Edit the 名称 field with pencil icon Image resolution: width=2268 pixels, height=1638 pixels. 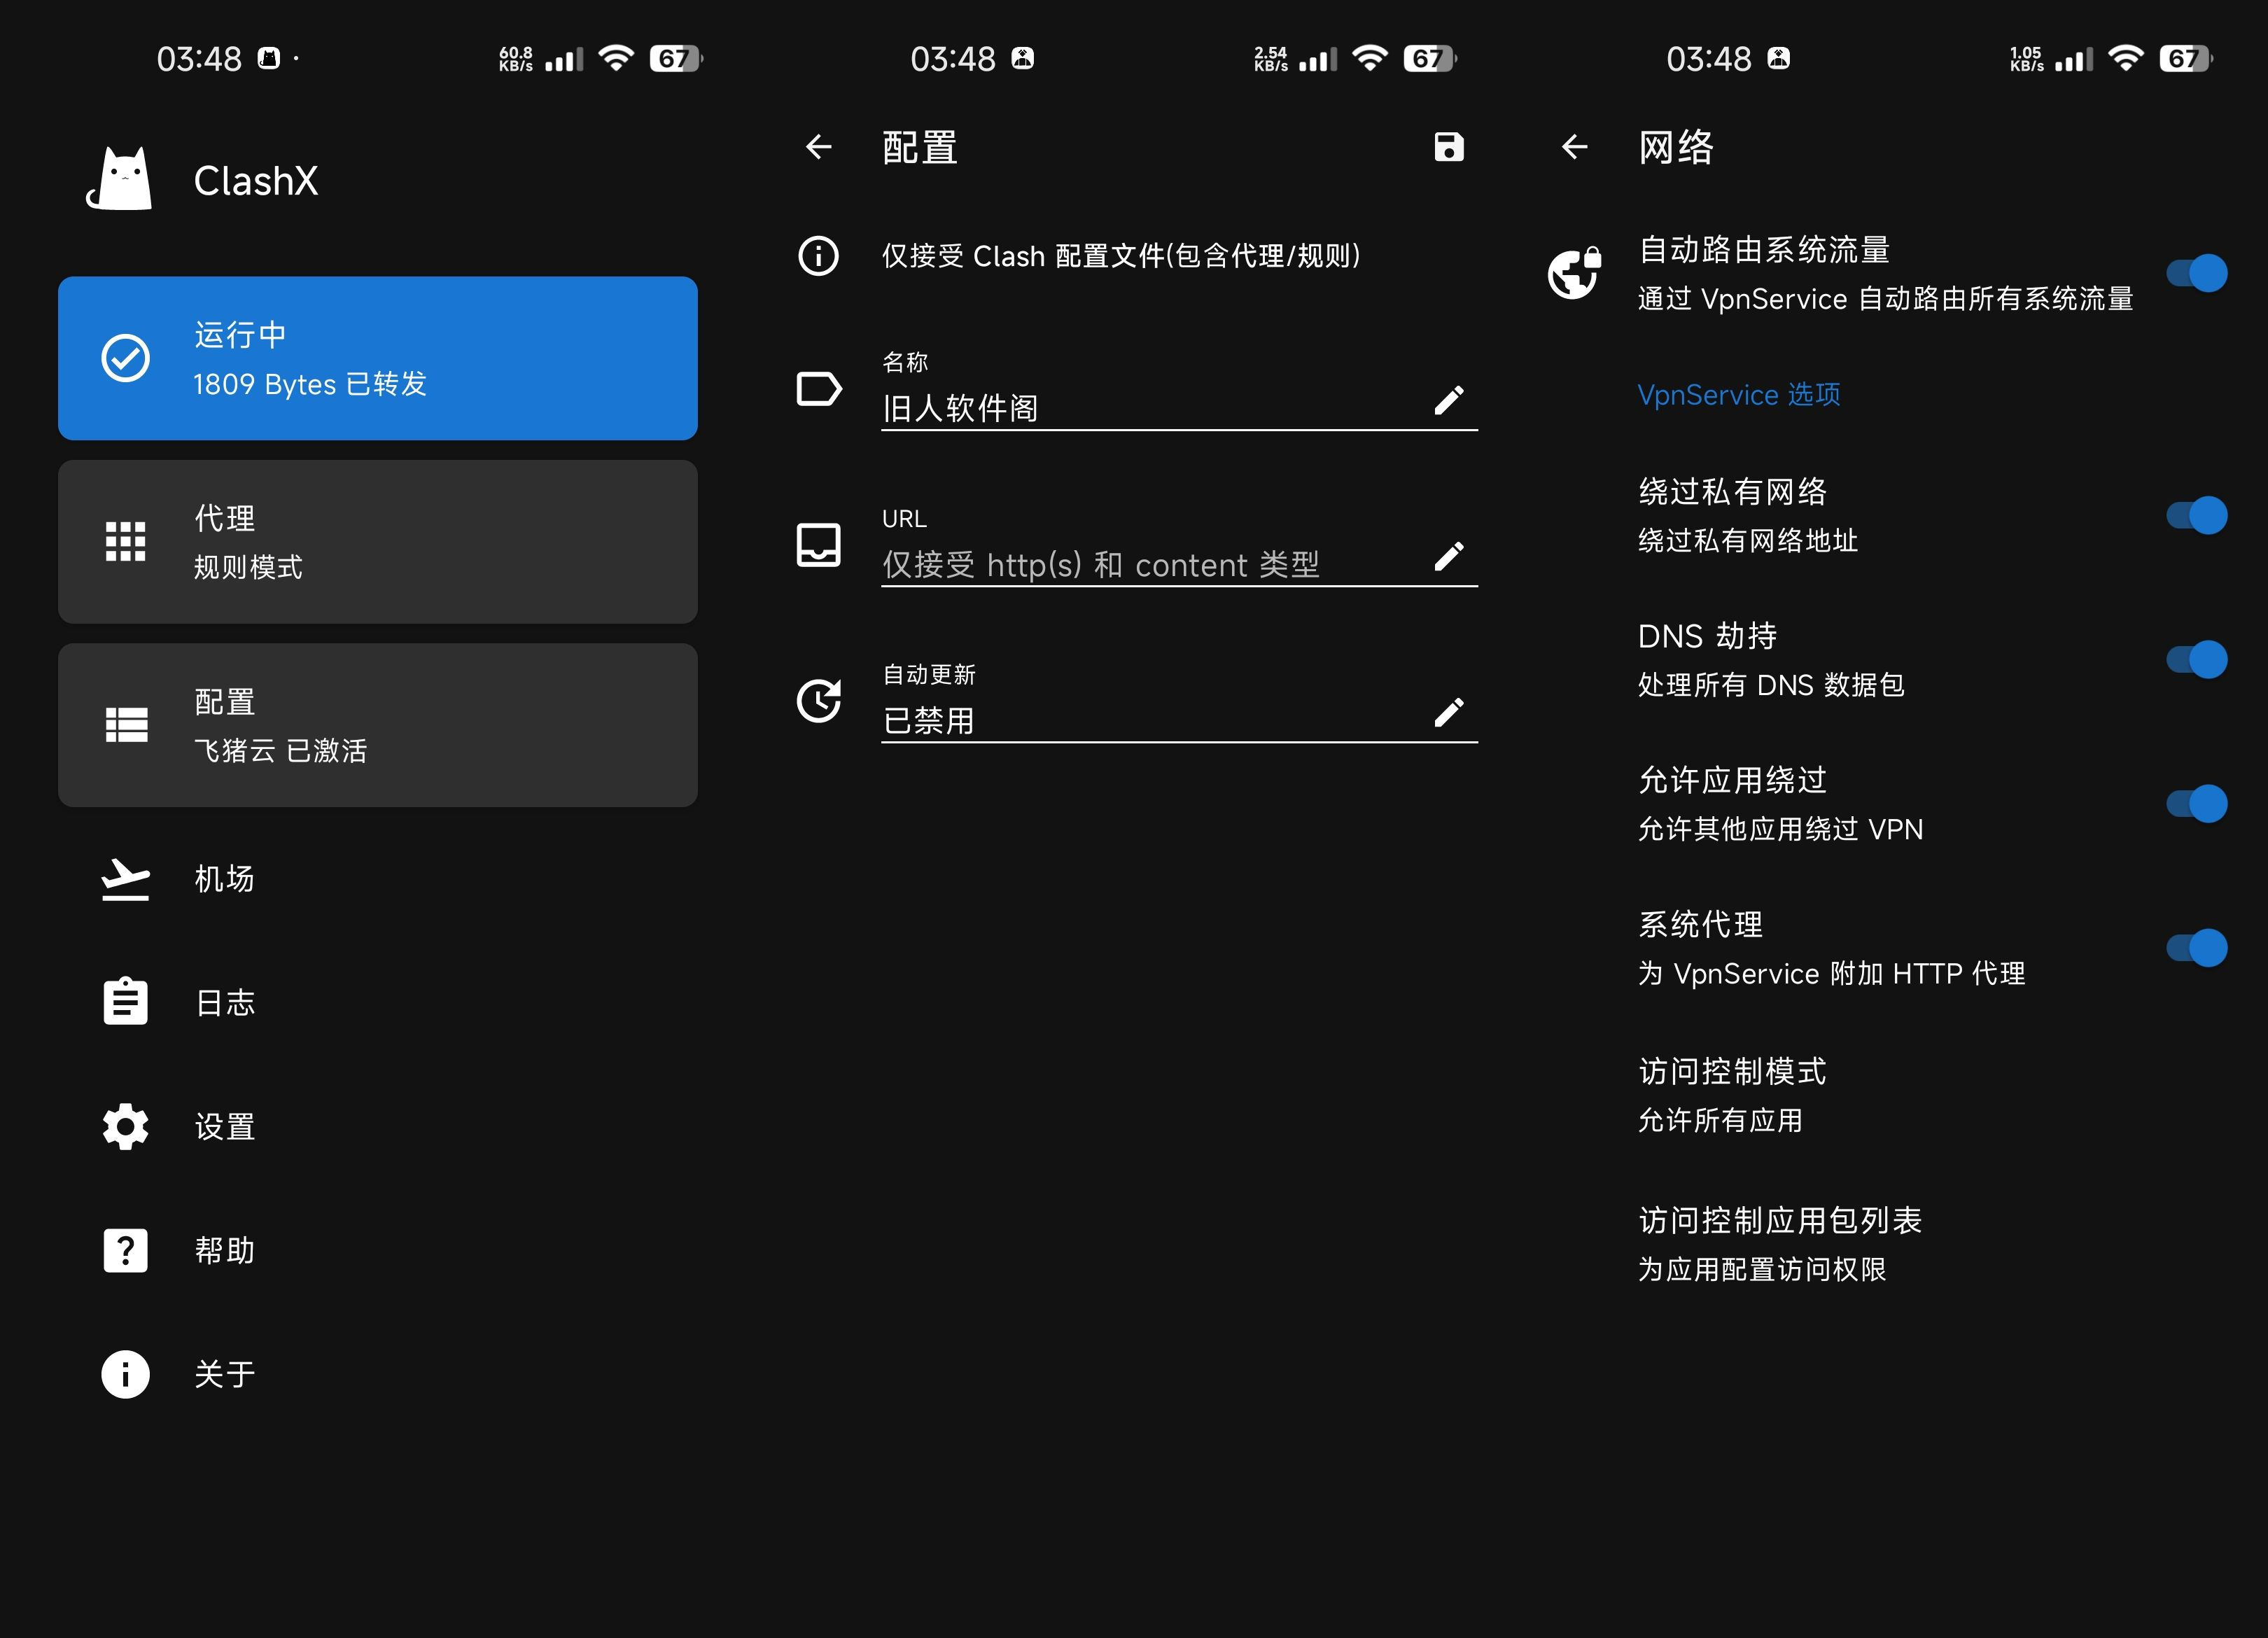click(1449, 400)
